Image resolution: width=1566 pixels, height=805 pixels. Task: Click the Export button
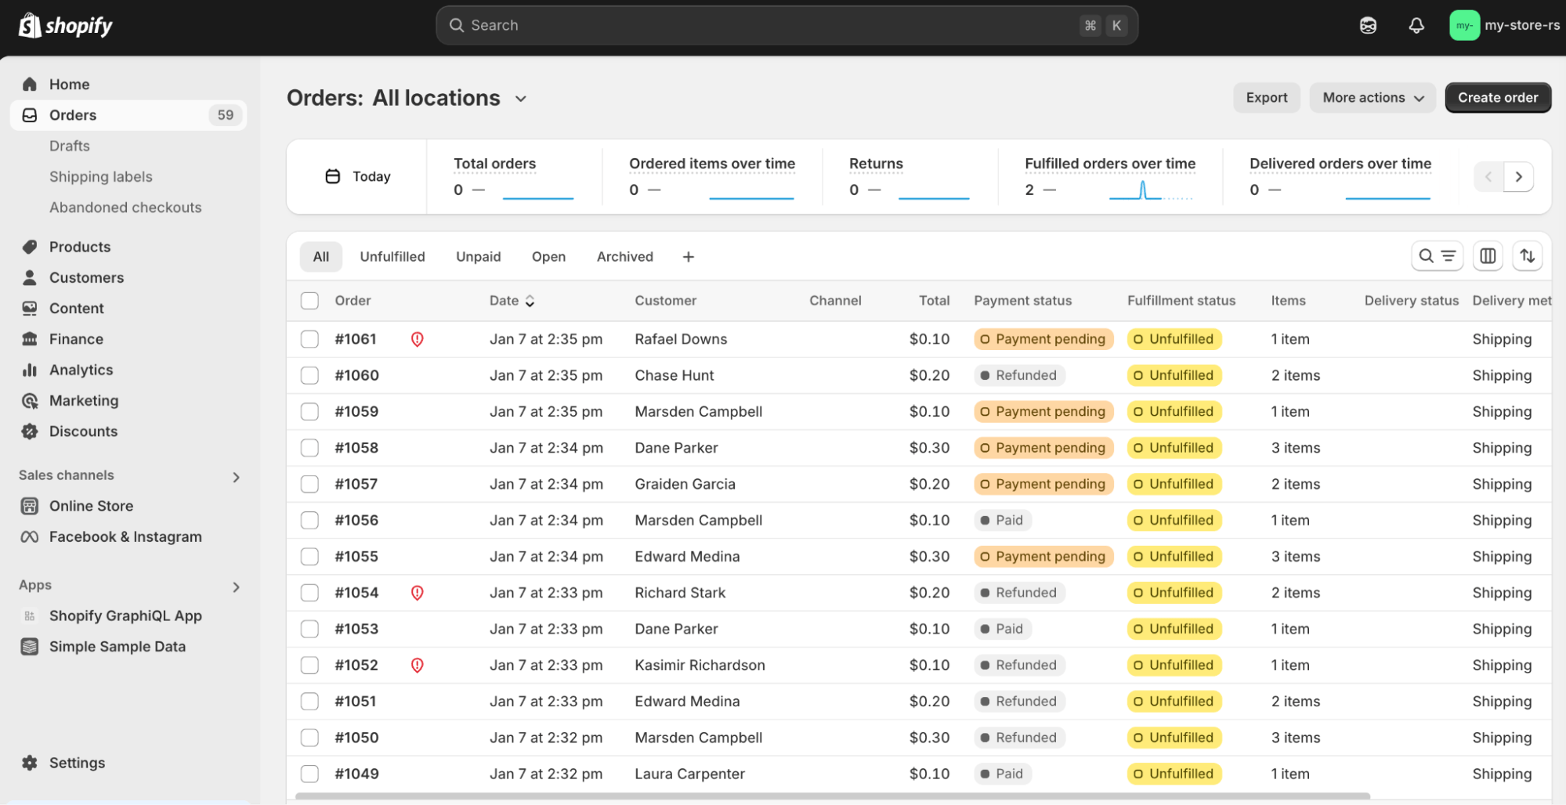(1267, 98)
